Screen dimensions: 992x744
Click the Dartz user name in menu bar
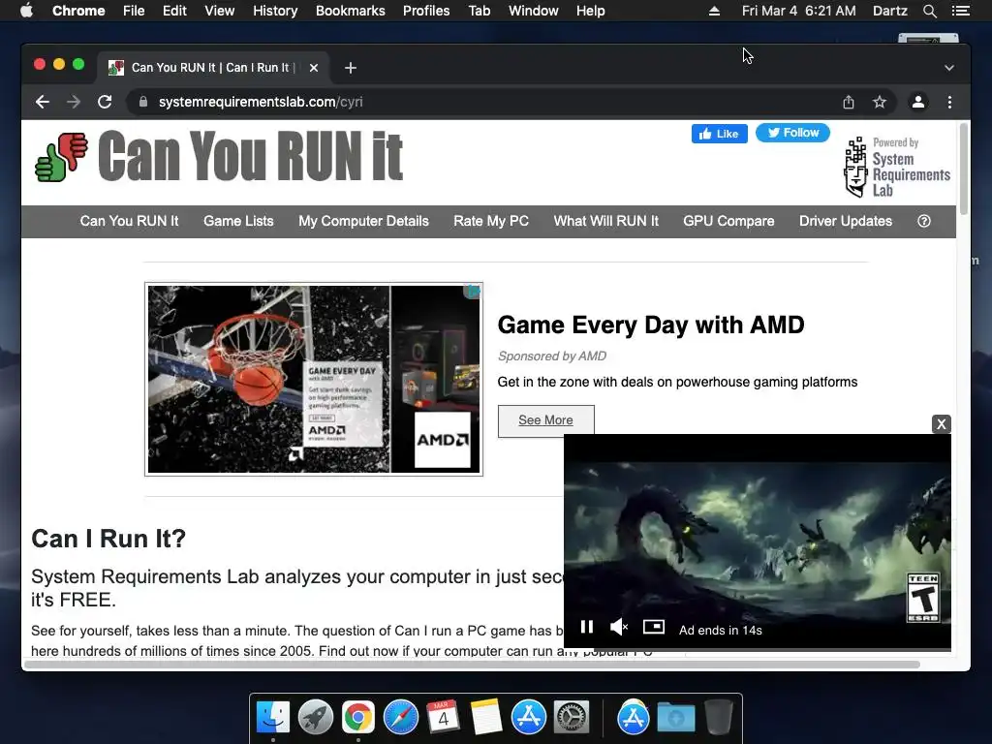click(889, 11)
